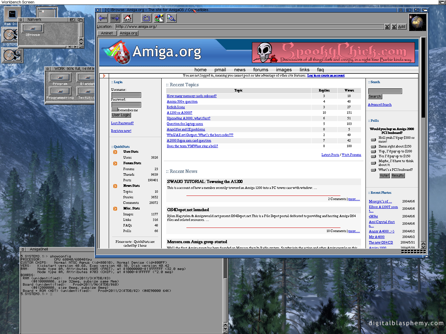The height and width of the screenshot is (334, 446).
Task: Click the SpookyChick.com banner advertisement
Action: [x=333, y=53]
